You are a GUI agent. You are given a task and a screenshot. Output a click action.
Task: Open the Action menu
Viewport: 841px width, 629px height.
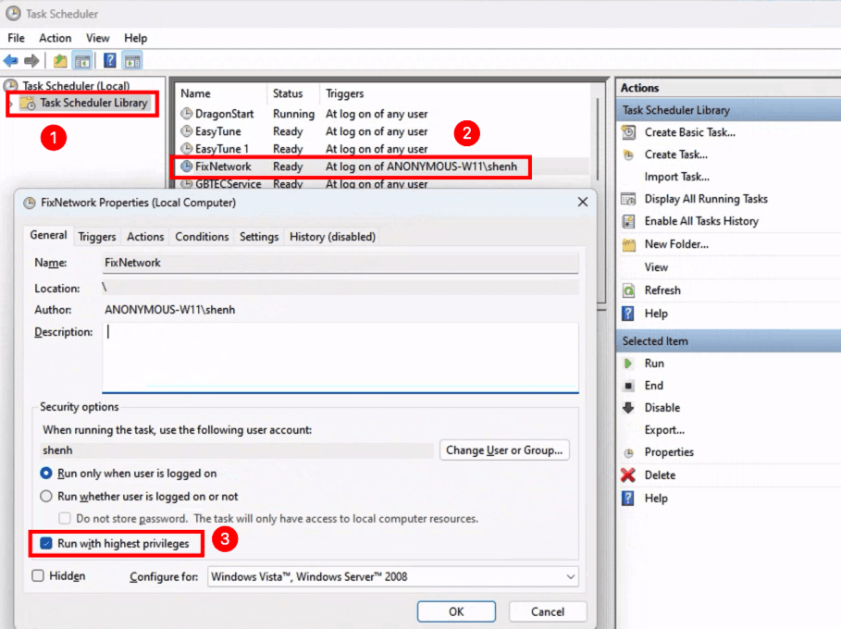[x=55, y=38]
